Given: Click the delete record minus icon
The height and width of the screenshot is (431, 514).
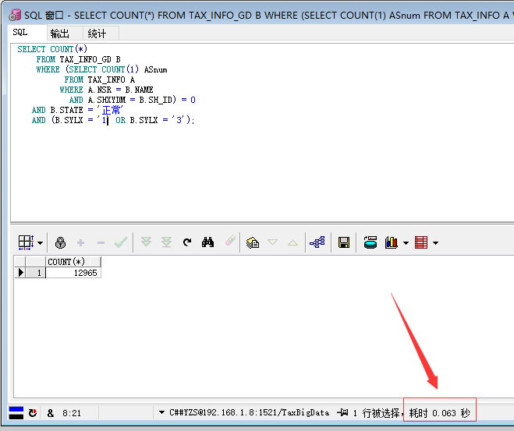Looking at the screenshot, I should click(x=101, y=242).
